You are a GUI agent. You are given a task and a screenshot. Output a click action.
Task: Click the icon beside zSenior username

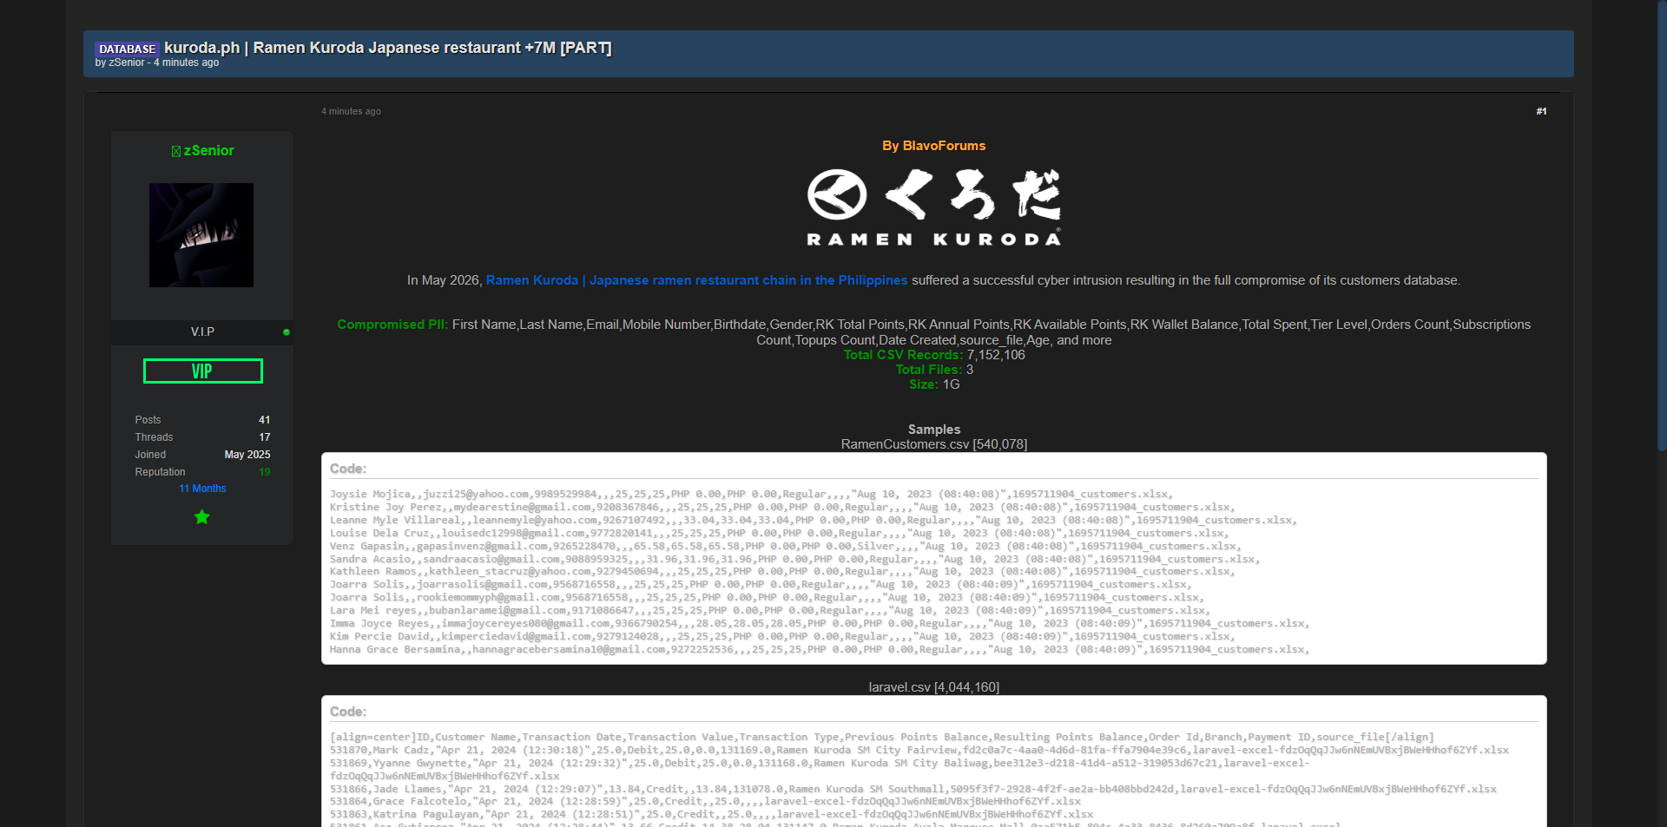point(176,151)
